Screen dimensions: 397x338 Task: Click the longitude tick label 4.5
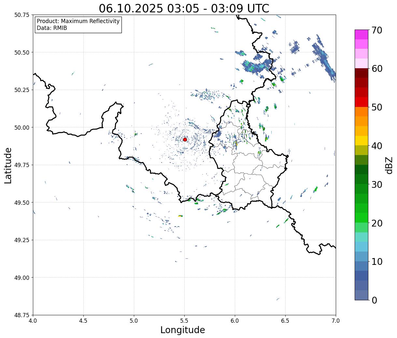tap(83, 321)
